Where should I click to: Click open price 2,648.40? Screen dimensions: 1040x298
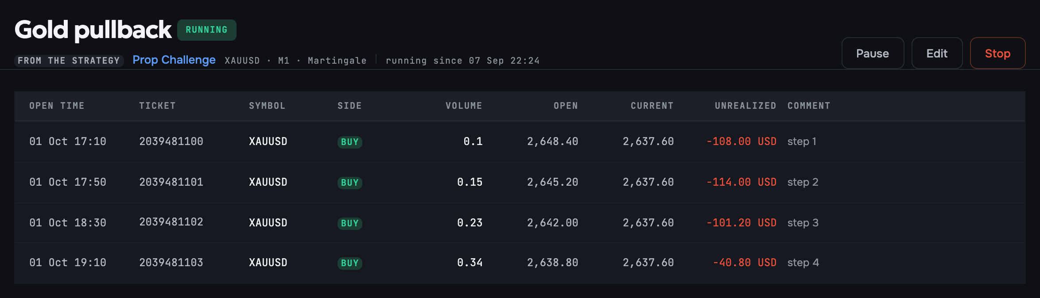(552, 141)
